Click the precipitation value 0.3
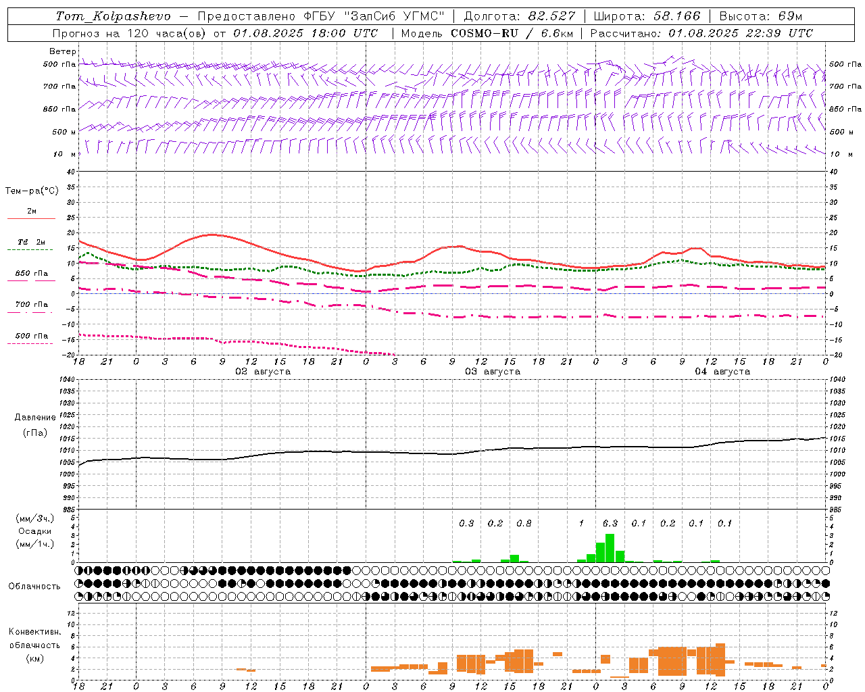Viewport: 865px width, 692px height. [466, 523]
